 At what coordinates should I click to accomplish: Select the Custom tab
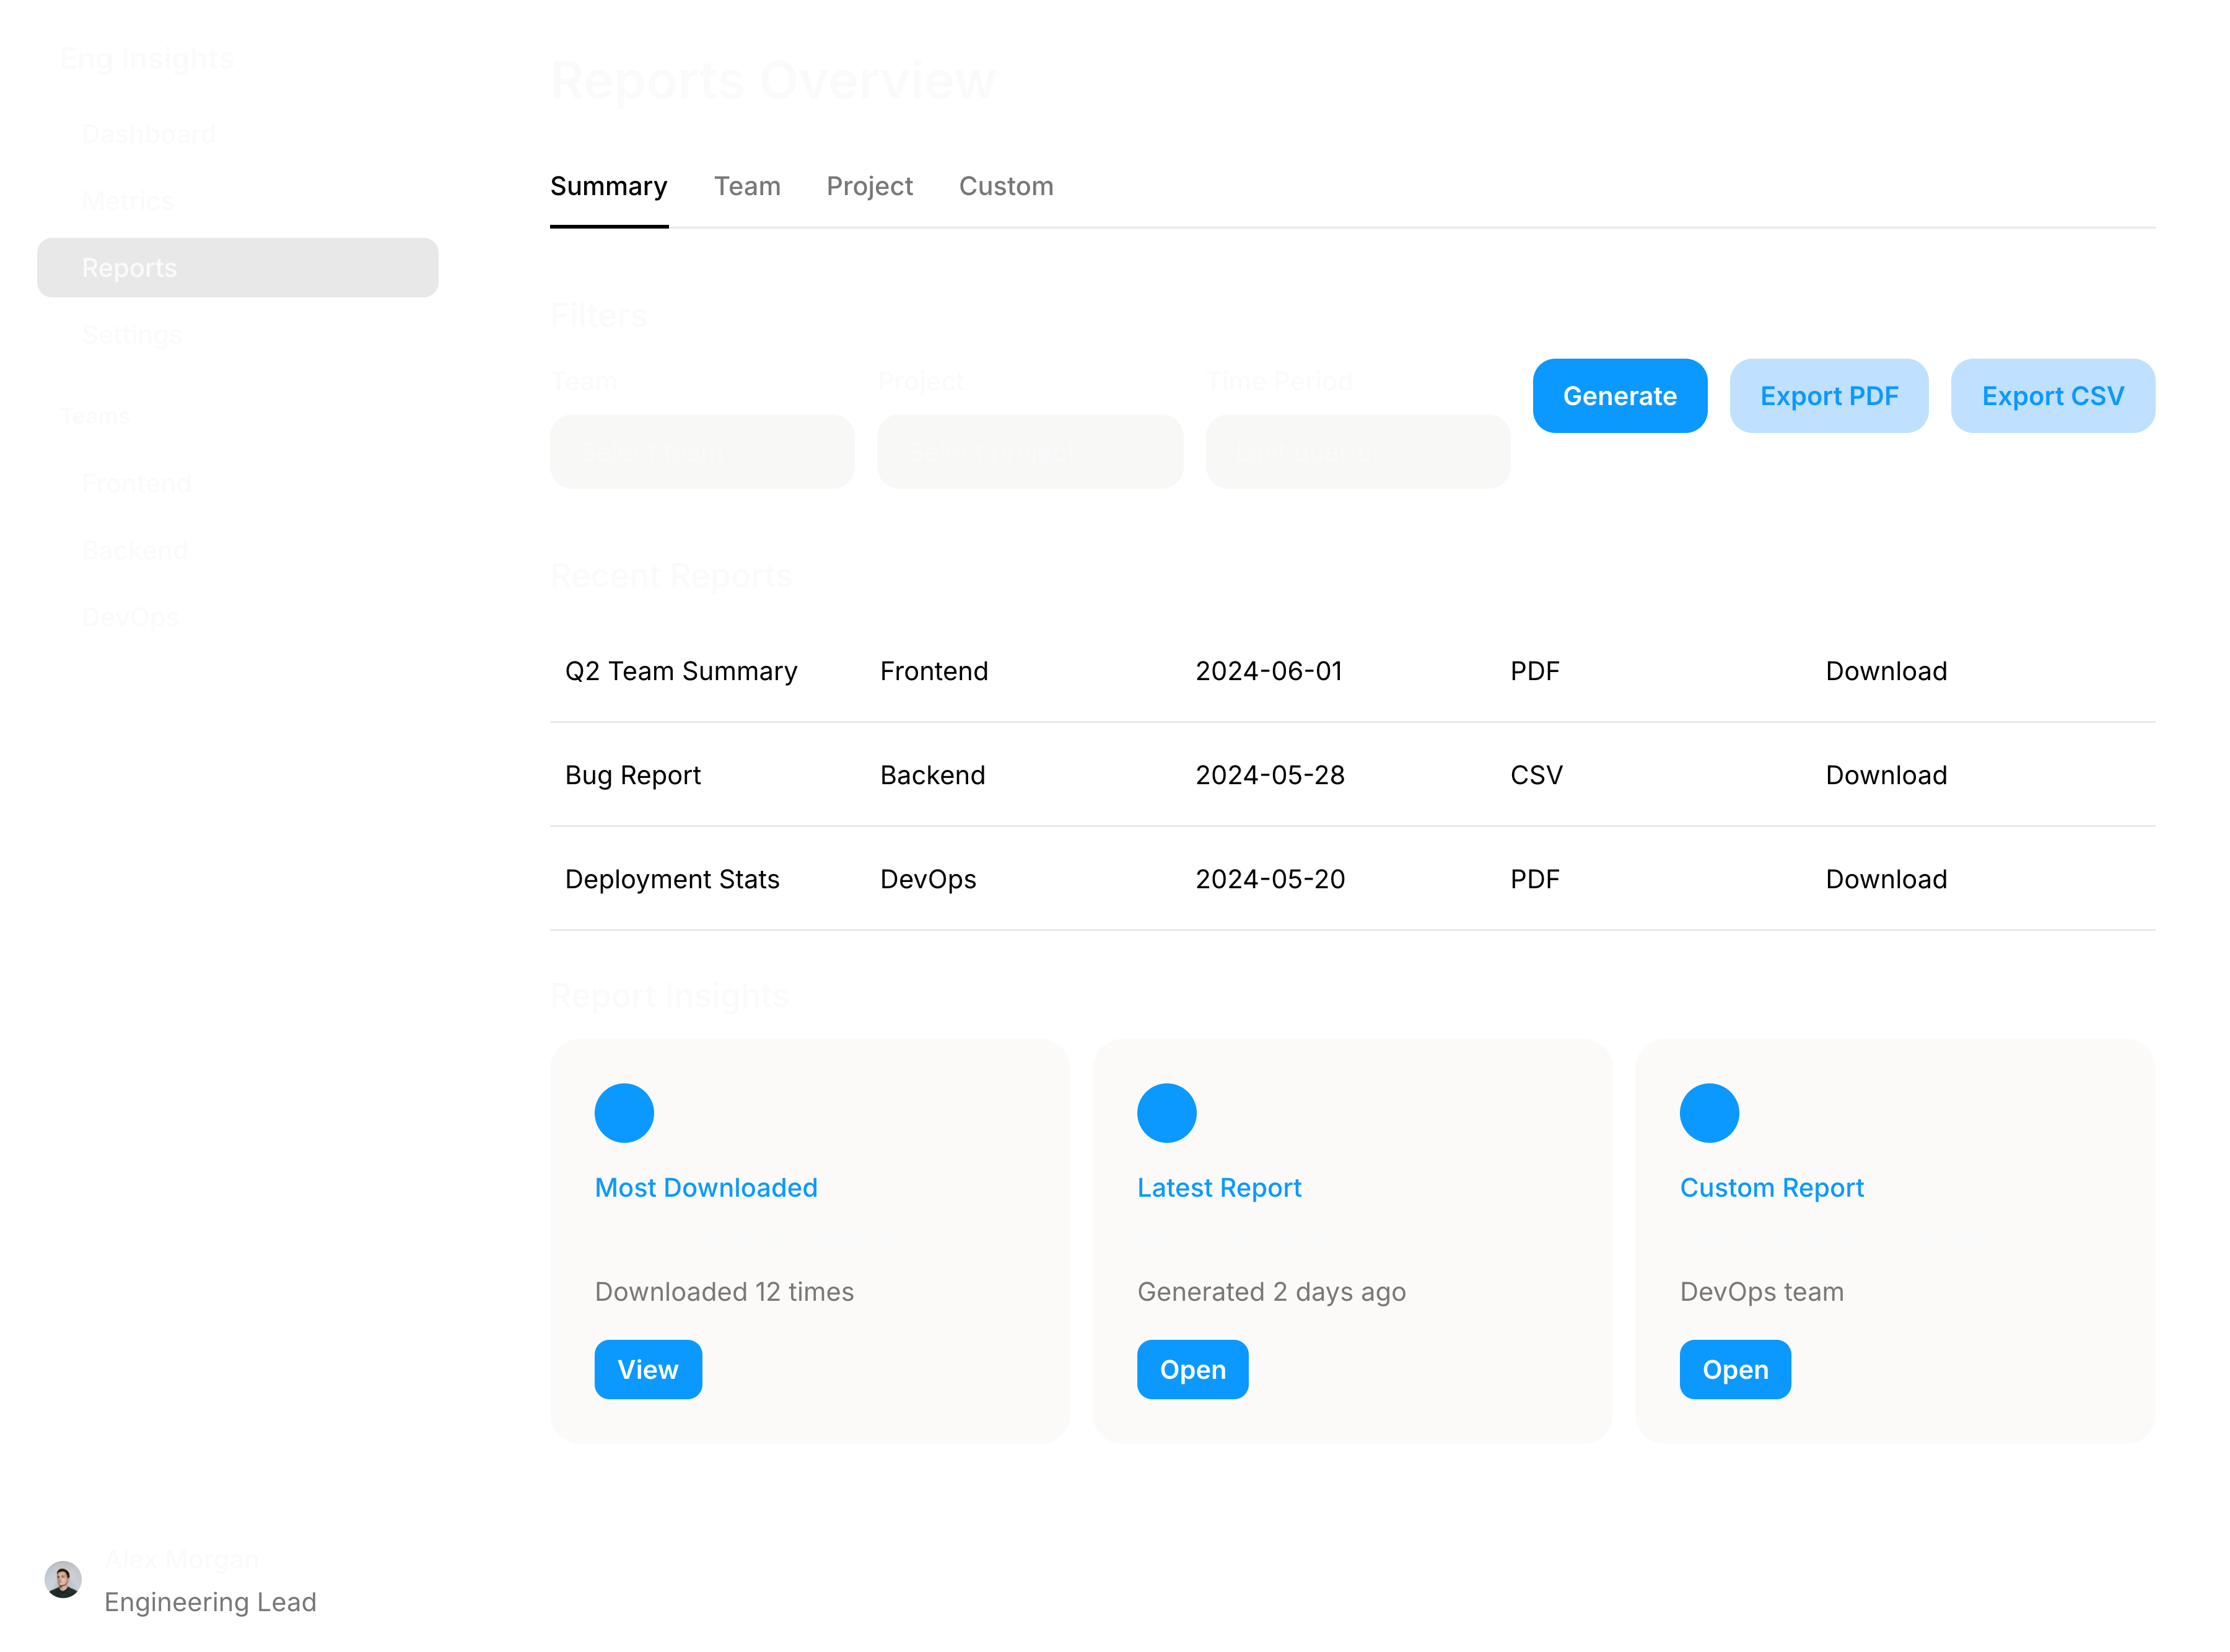(x=1005, y=186)
